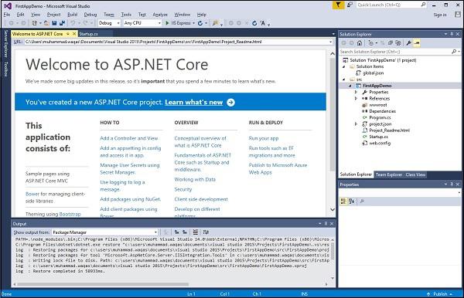
Task: Switch to the Team Explorer tab
Action: (x=389, y=174)
